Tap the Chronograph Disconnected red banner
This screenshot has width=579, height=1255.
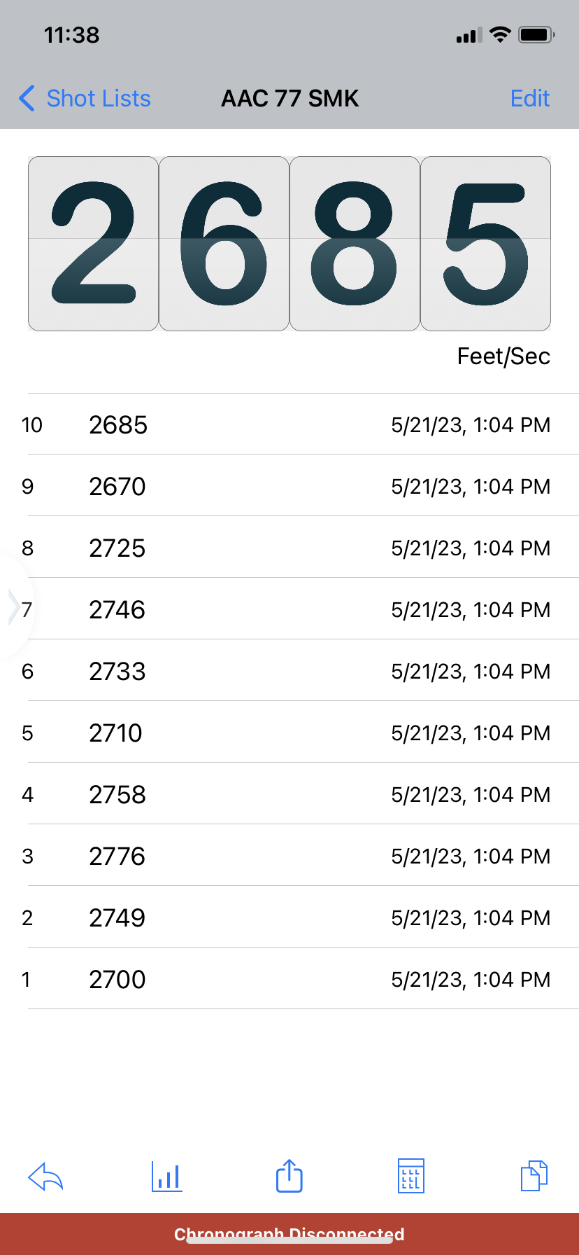pos(289,1234)
